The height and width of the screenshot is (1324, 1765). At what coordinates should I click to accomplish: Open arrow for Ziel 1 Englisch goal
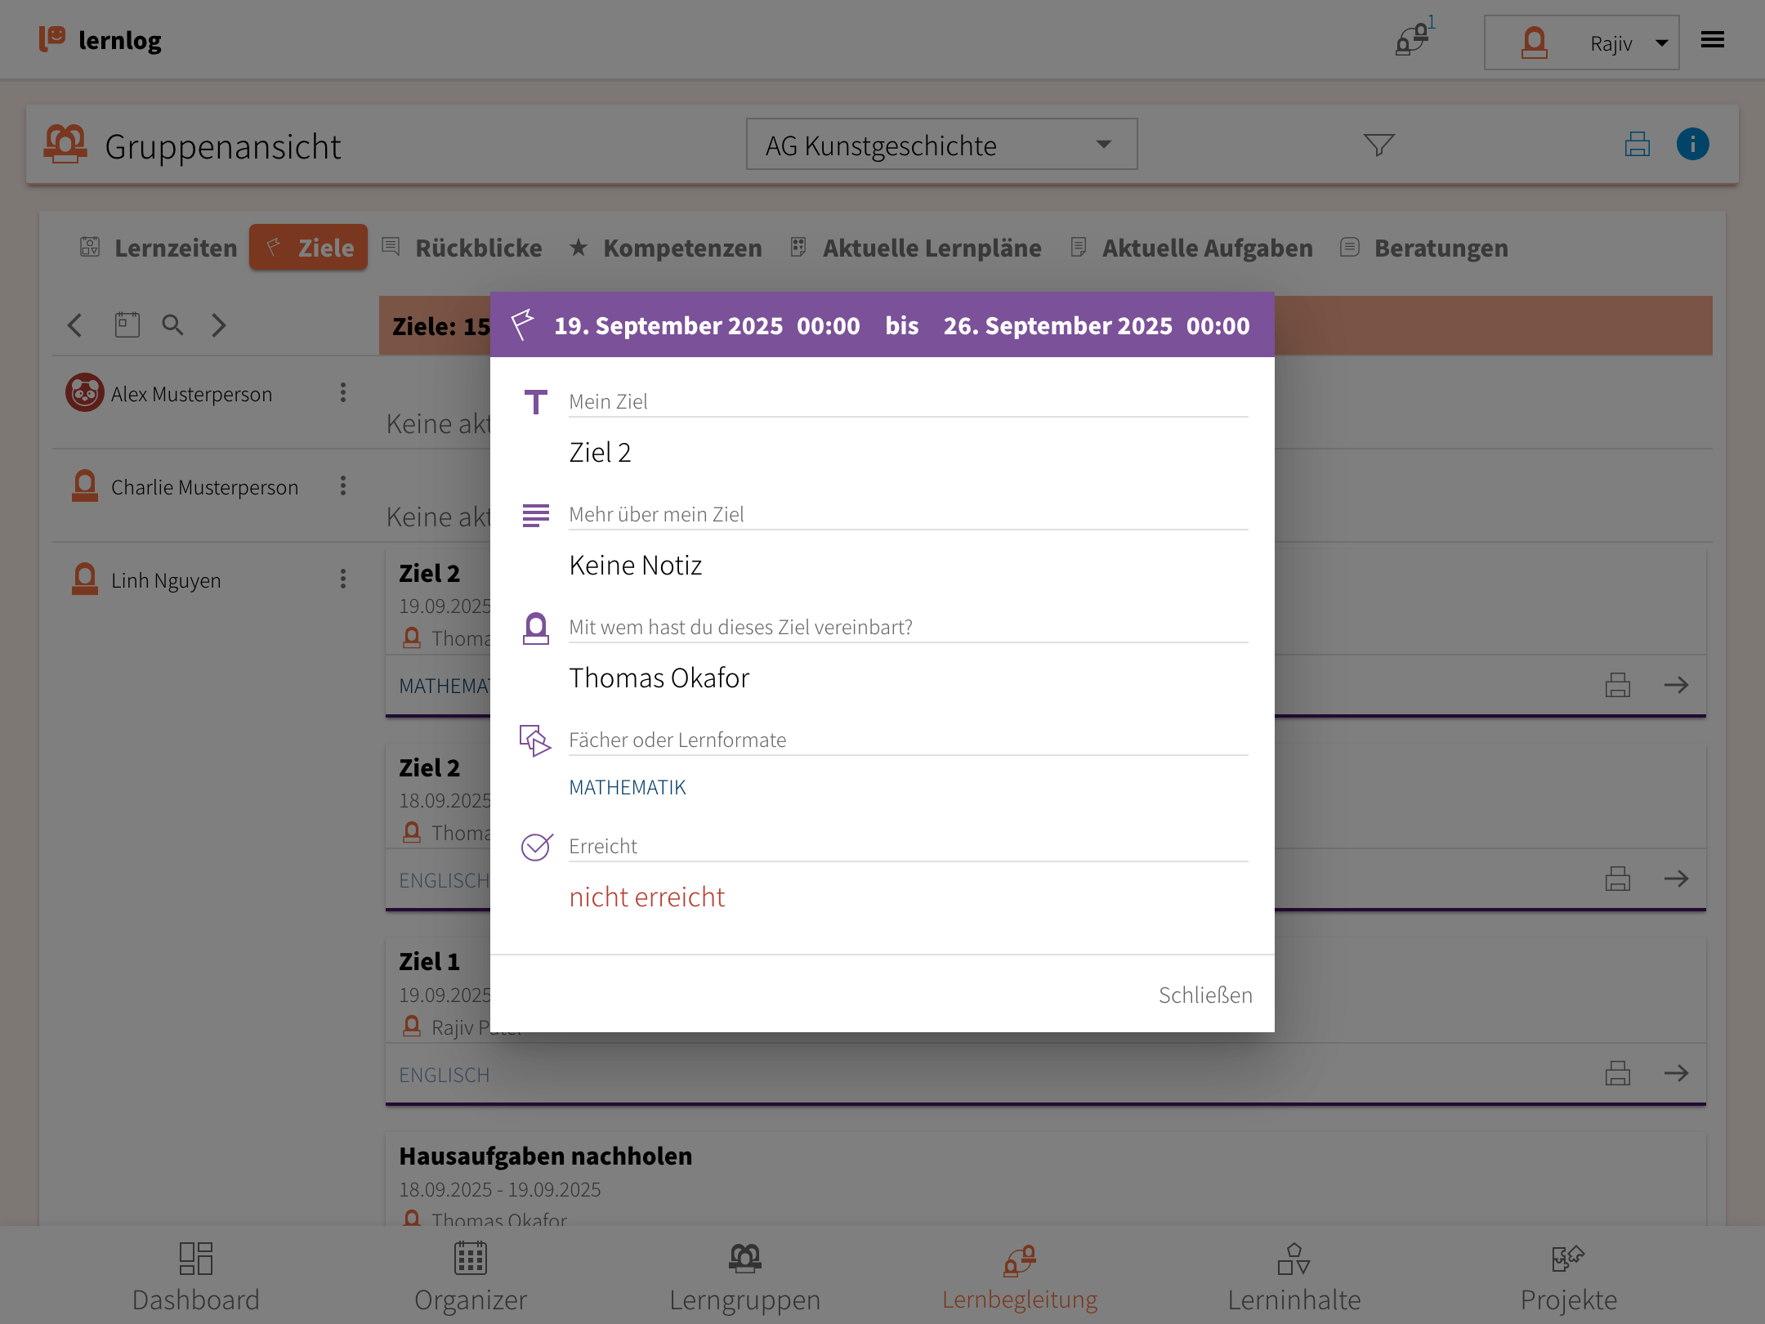pyautogui.click(x=1676, y=1073)
